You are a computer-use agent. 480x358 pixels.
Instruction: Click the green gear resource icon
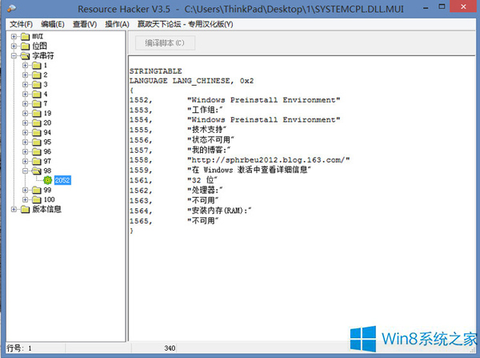tap(47, 180)
